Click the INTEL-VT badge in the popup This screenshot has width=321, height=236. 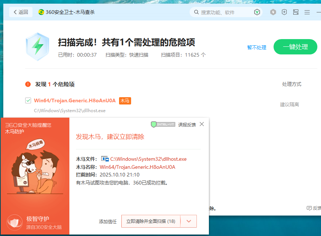(163, 124)
